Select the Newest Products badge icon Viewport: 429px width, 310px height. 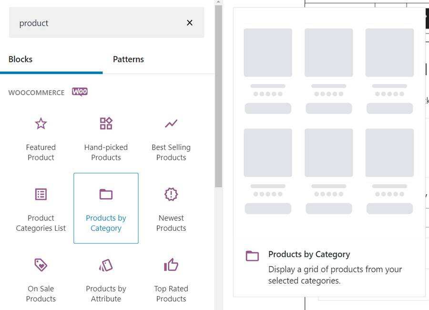pos(171,194)
